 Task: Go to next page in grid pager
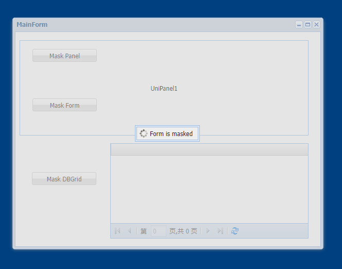click(x=208, y=231)
